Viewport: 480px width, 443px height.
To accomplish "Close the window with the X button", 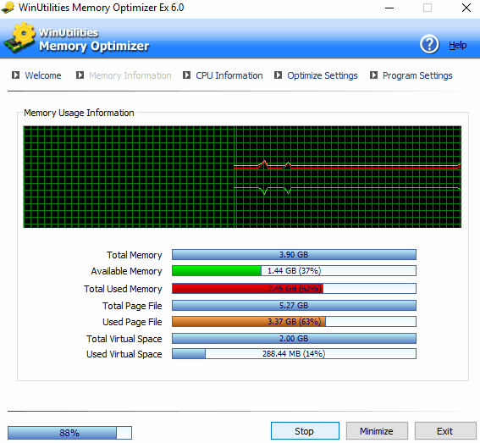I will point(466,8).
